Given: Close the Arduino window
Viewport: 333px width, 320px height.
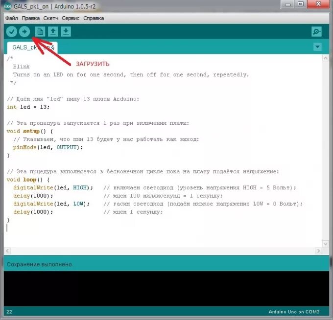Looking at the screenshot, I should pos(318,4).
